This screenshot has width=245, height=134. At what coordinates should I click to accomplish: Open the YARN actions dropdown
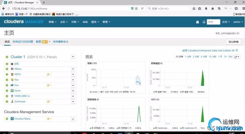pyautogui.click(x=73, y=96)
